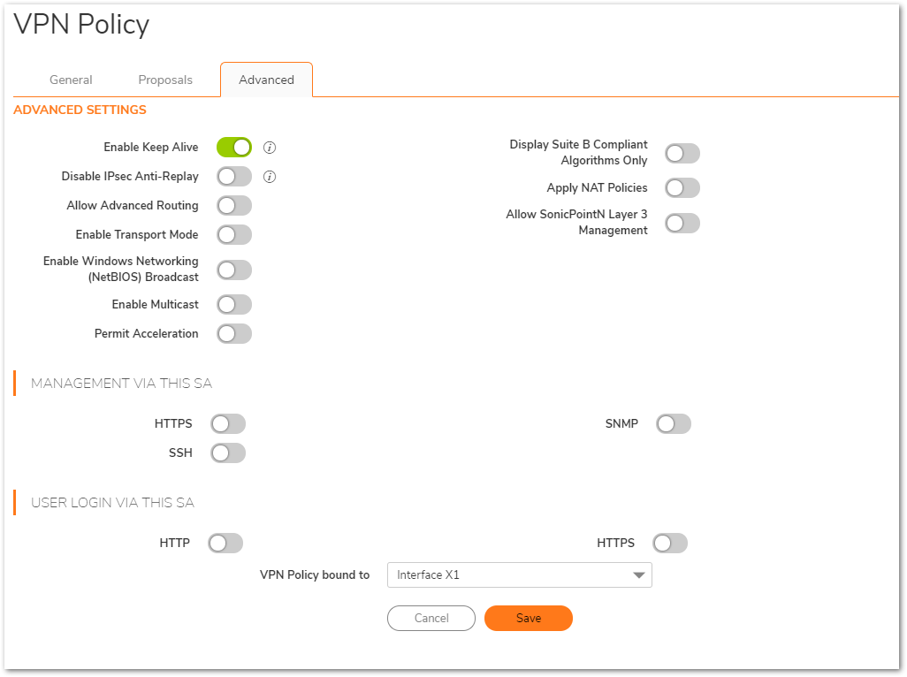Image resolution: width=907 pixels, height=677 pixels.
Task: Toggle Disable IPsec Anti-Replay switch
Action: (x=234, y=177)
